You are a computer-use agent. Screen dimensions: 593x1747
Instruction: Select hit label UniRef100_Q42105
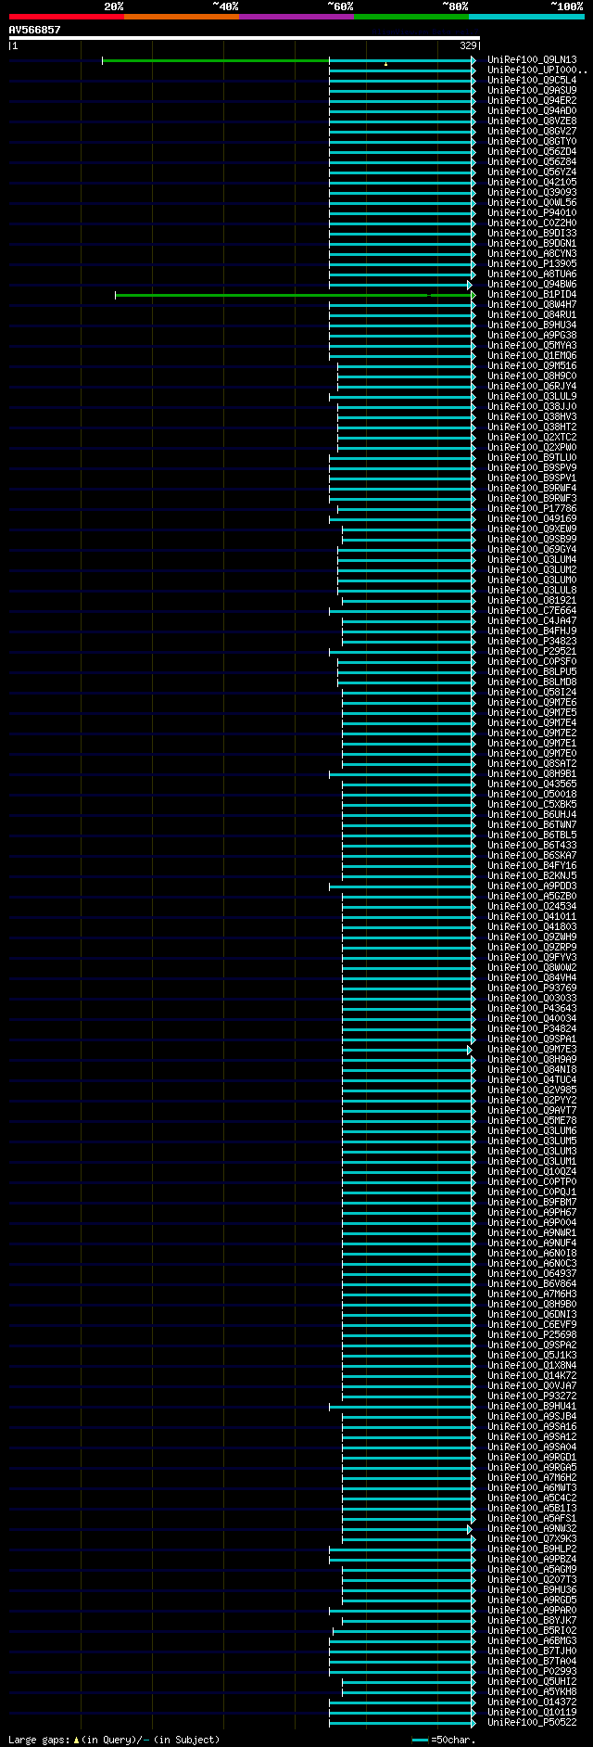(x=532, y=183)
